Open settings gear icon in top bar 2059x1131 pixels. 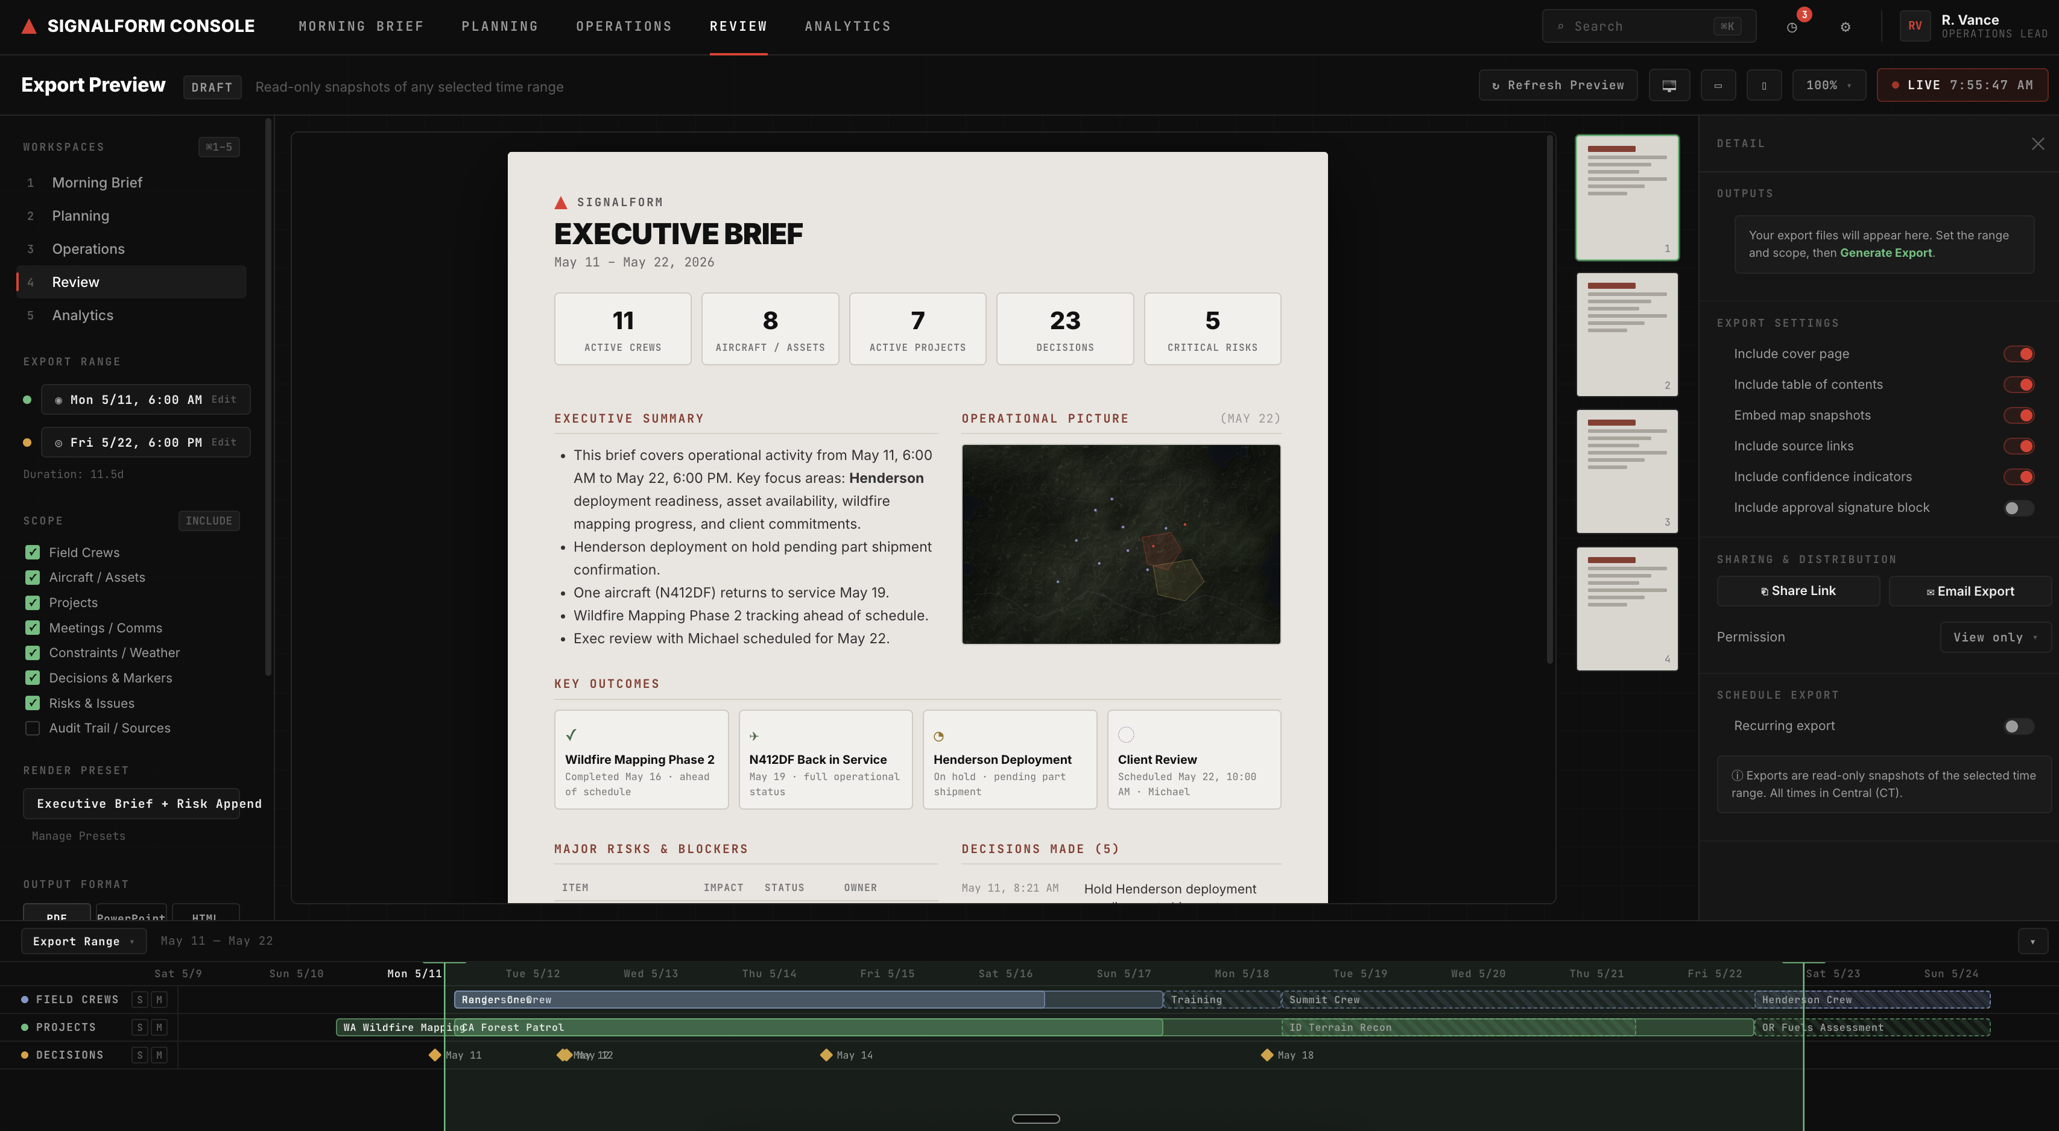click(x=1846, y=27)
